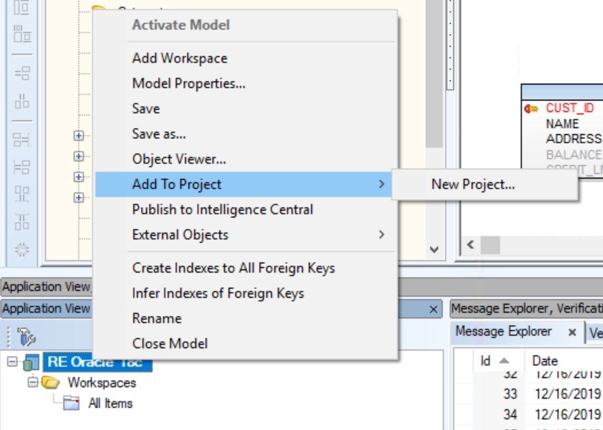Click the equal vertical spacing alignment icon
Screen dimensions: 603x430
22,72
